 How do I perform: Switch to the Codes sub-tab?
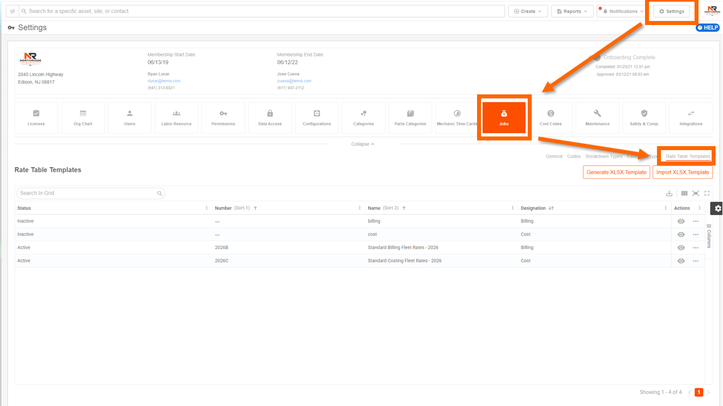click(574, 156)
